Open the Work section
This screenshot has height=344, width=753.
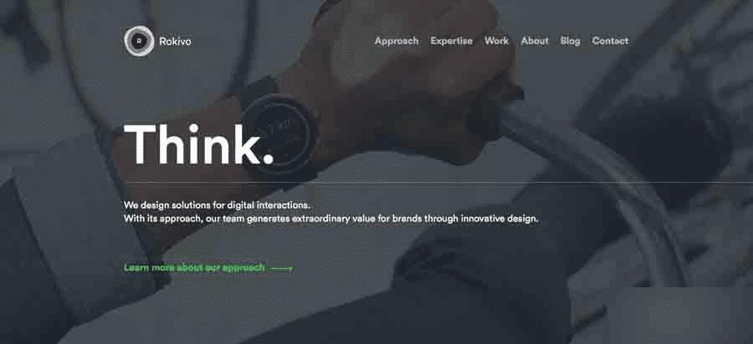496,41
